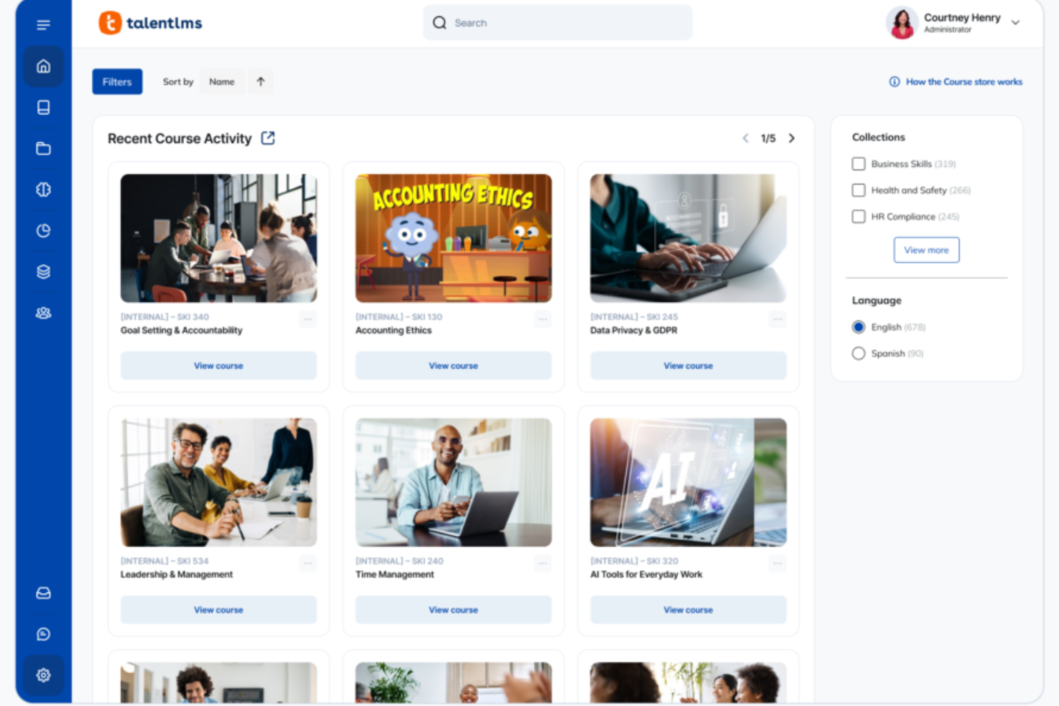The height and width of the screenshot is (706, 1059).
Task: Click the View more collections button
Action: click(926, 250)
